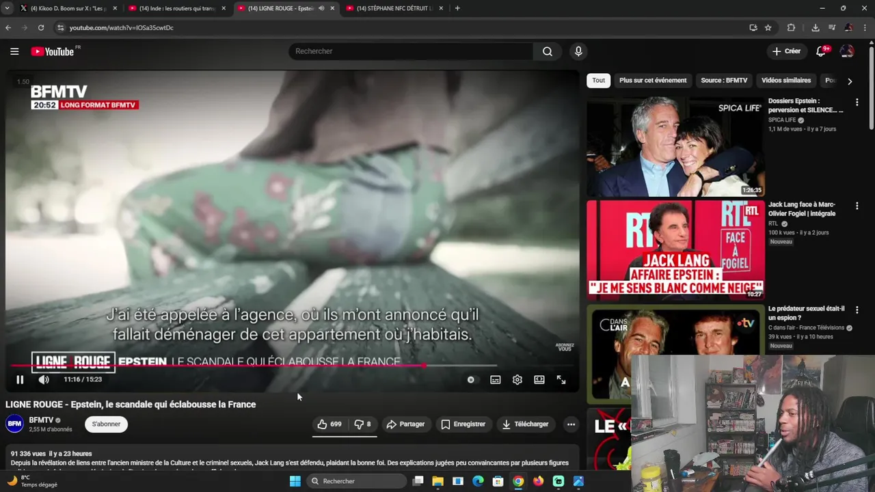This screenshot has height=492, width=875.
Task: Open the browser extensions puzzle icon
Action: 791,27
